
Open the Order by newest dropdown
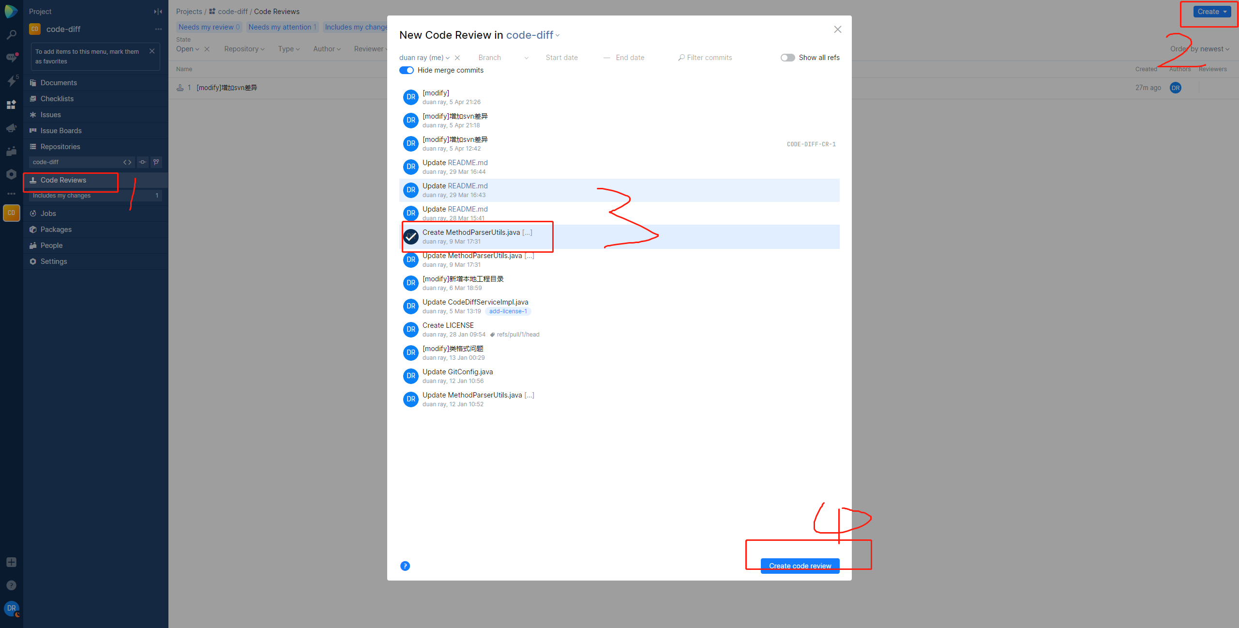[1200, 49]
